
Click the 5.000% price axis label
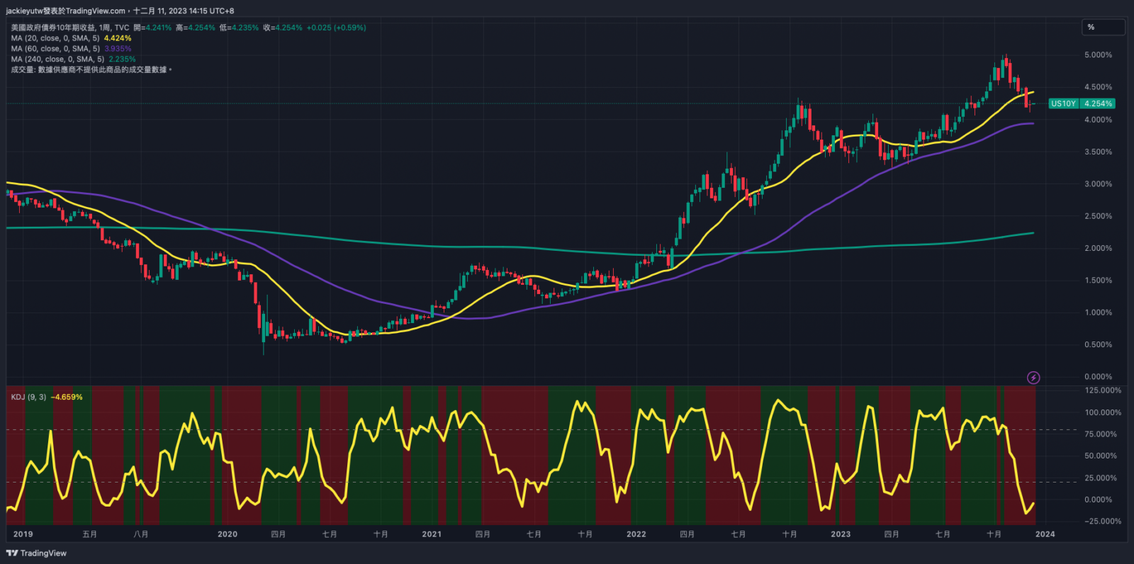coord(1098,55)
